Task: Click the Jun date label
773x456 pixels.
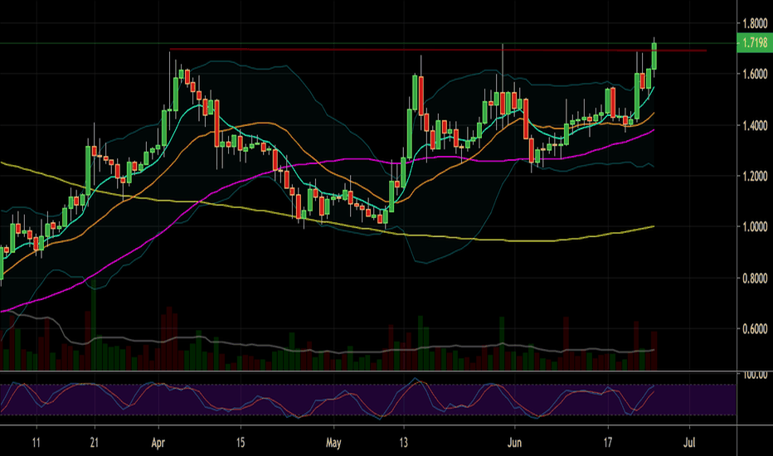Action: 514,443
